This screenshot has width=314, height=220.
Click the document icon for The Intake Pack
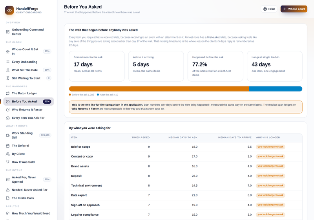(7, 198)
